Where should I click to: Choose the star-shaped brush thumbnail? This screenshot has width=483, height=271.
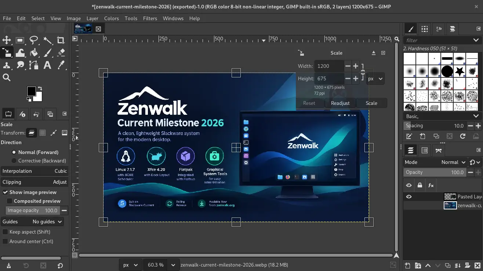pos(460,71)
